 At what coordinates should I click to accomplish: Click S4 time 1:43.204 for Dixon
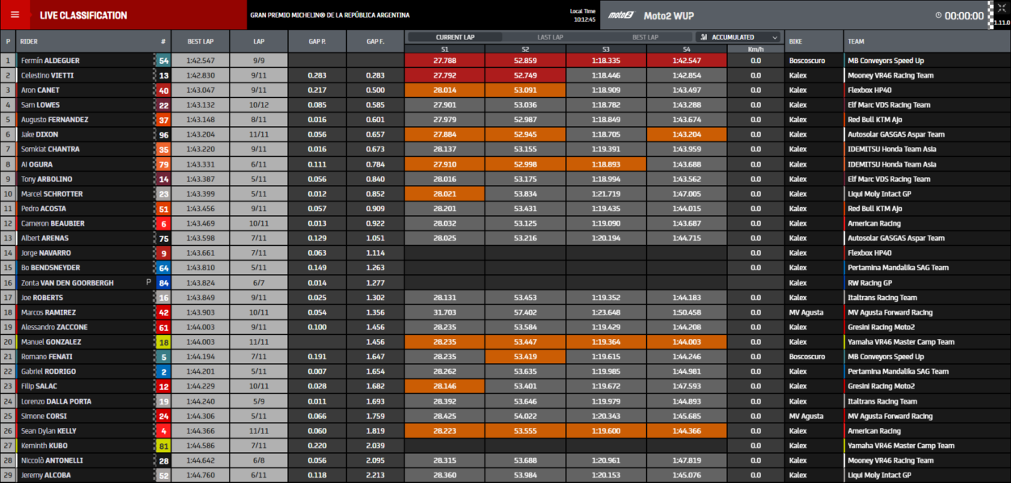tap(686, 134)
